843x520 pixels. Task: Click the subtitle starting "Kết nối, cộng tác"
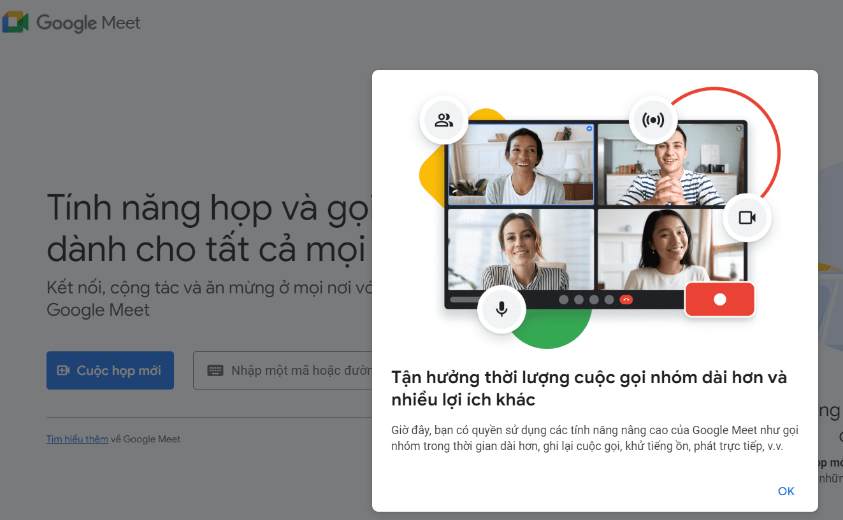[210, 299]
